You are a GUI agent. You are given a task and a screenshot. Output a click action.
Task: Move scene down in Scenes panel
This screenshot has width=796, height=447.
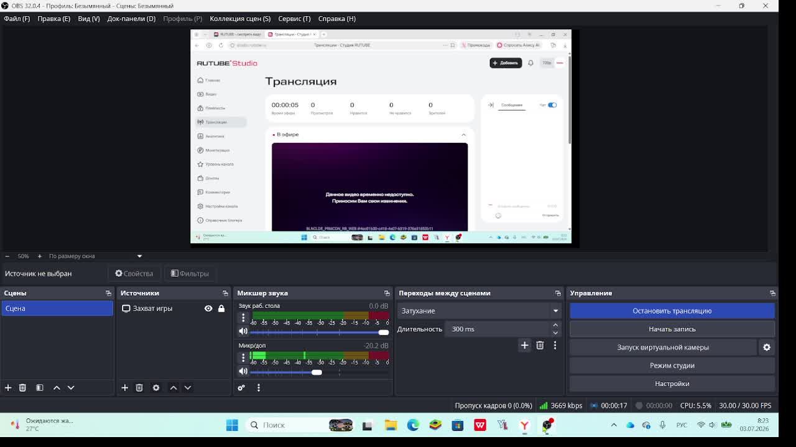pyautogui.click(x=71, y=387)
